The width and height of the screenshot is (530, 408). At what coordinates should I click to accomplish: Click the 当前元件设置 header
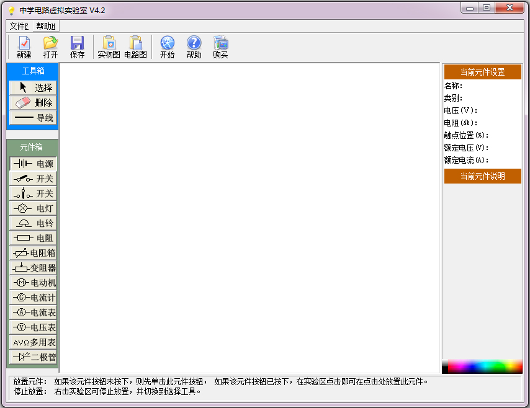click(x=483, y=72)
